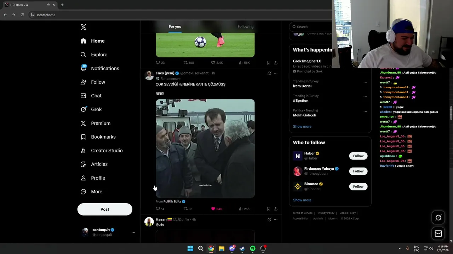This screenshot has height=254, width=453.
Task: Click the X logo in sidebar
Action: pyautogui.click(x=83, y=27)
